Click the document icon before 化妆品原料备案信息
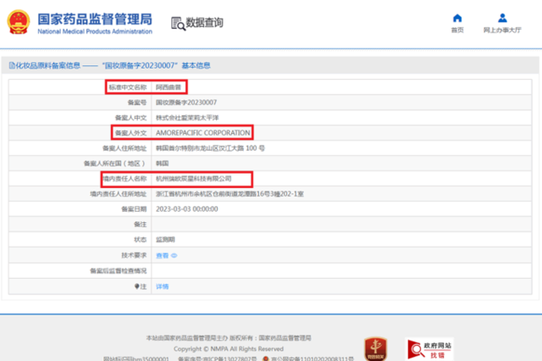Image resolution: width=542 pixels, height=361 pixels. click(12, 65)
